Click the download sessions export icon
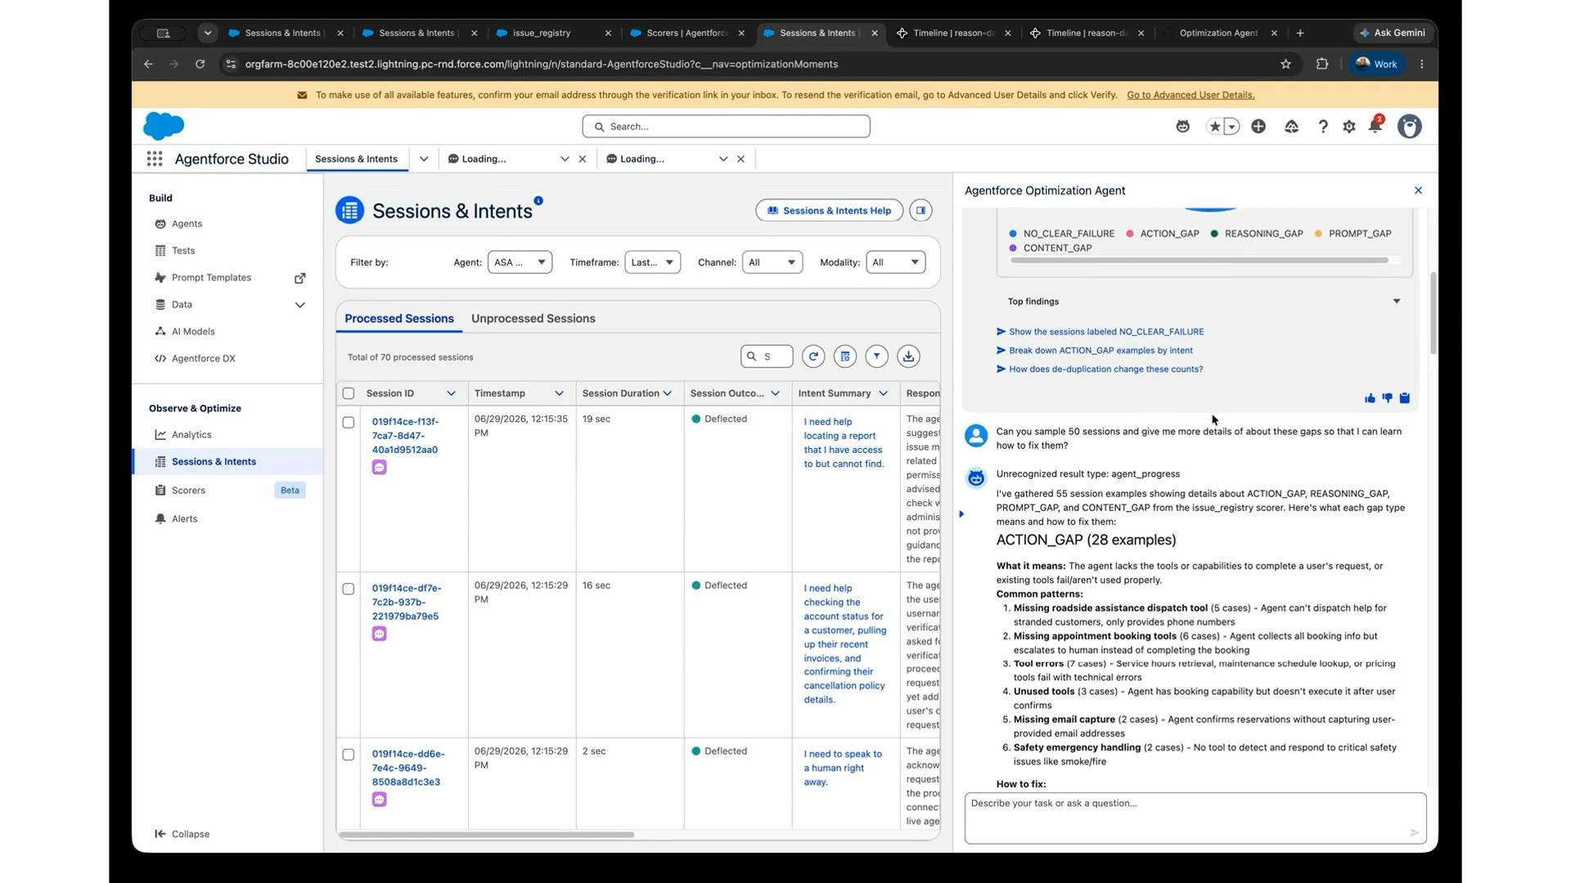The image size is (1571, 883). (x=908, y=356)
